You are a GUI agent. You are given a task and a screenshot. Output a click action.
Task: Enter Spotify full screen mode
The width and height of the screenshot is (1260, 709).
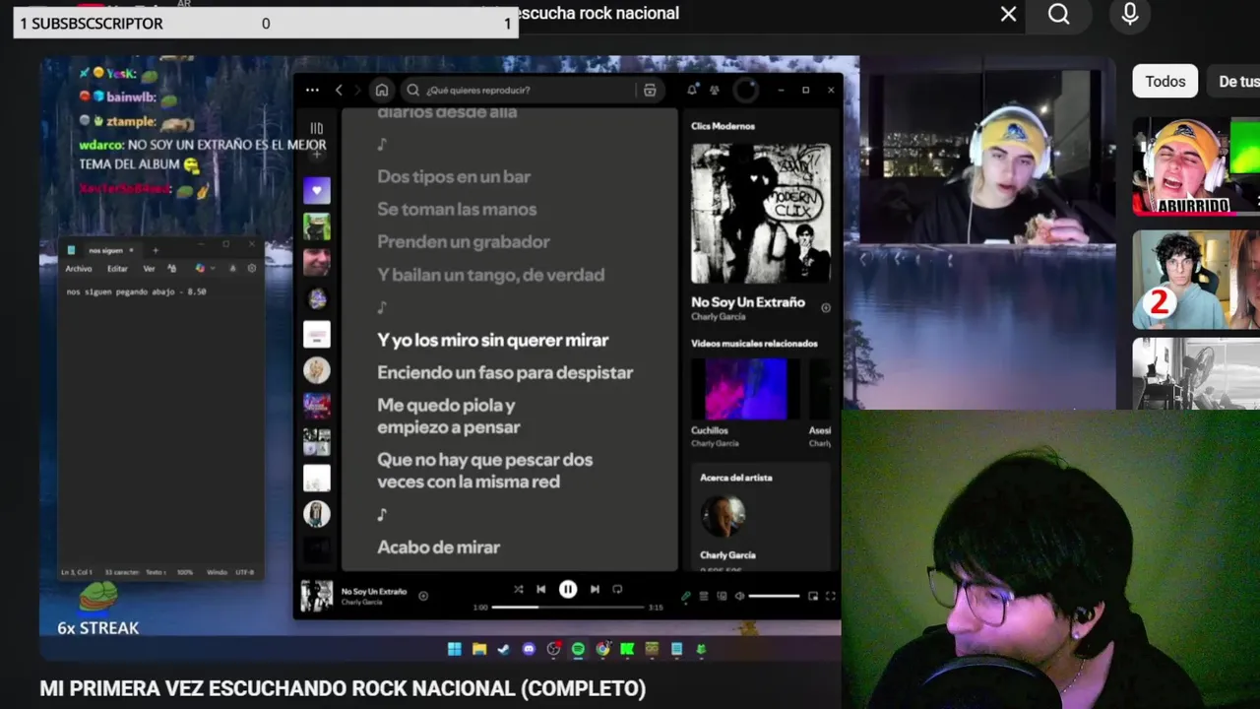[x=830, y=596]
